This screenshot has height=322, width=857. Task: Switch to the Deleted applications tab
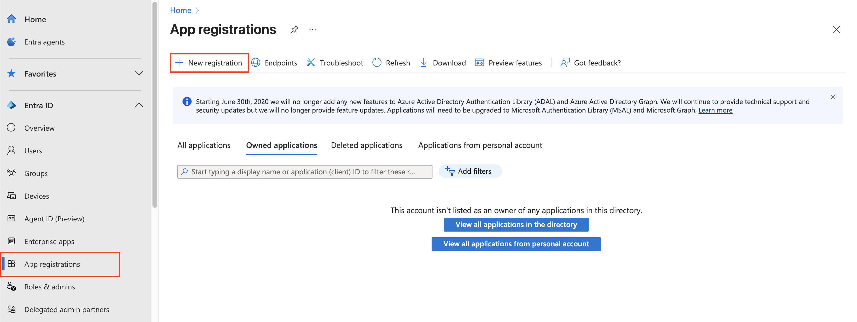click(366, 145)
